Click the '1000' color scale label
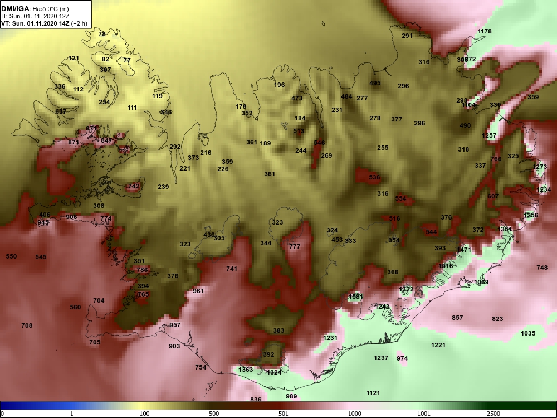The width and height of the screenshot is (557, 418). pyautogui.click(x=354, y=414)
